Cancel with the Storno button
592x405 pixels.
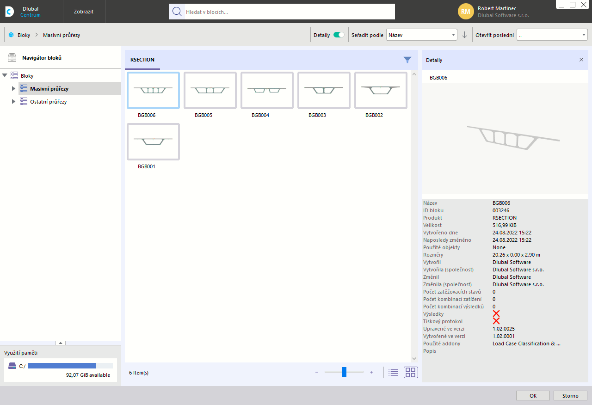[x=570, y=396]
